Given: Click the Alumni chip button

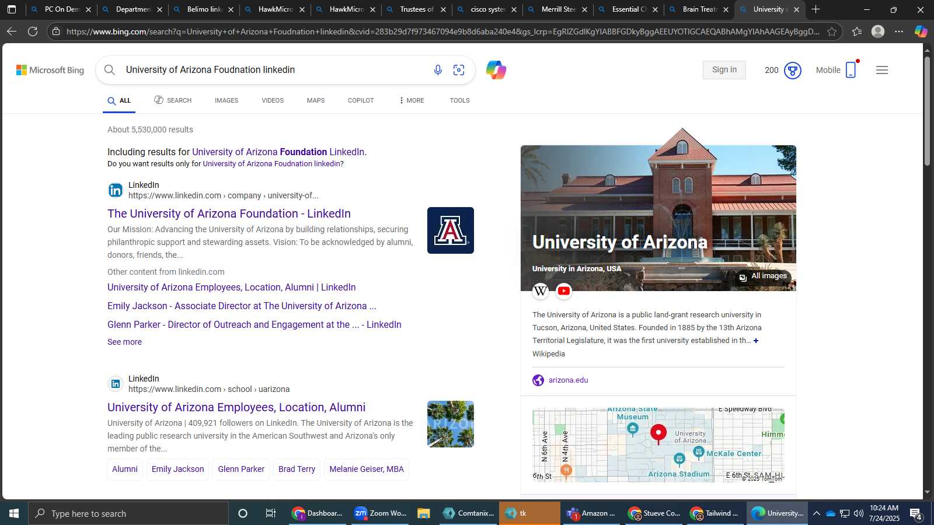Looking at the screenshot, I should click(x=125, y=469).
